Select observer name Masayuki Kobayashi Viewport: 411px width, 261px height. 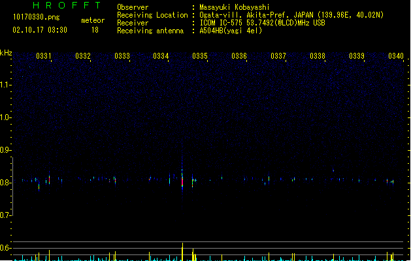[235, 7]
